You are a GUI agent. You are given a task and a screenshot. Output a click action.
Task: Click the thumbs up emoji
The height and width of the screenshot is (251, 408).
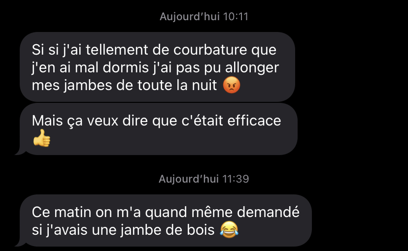click(41, 138)
